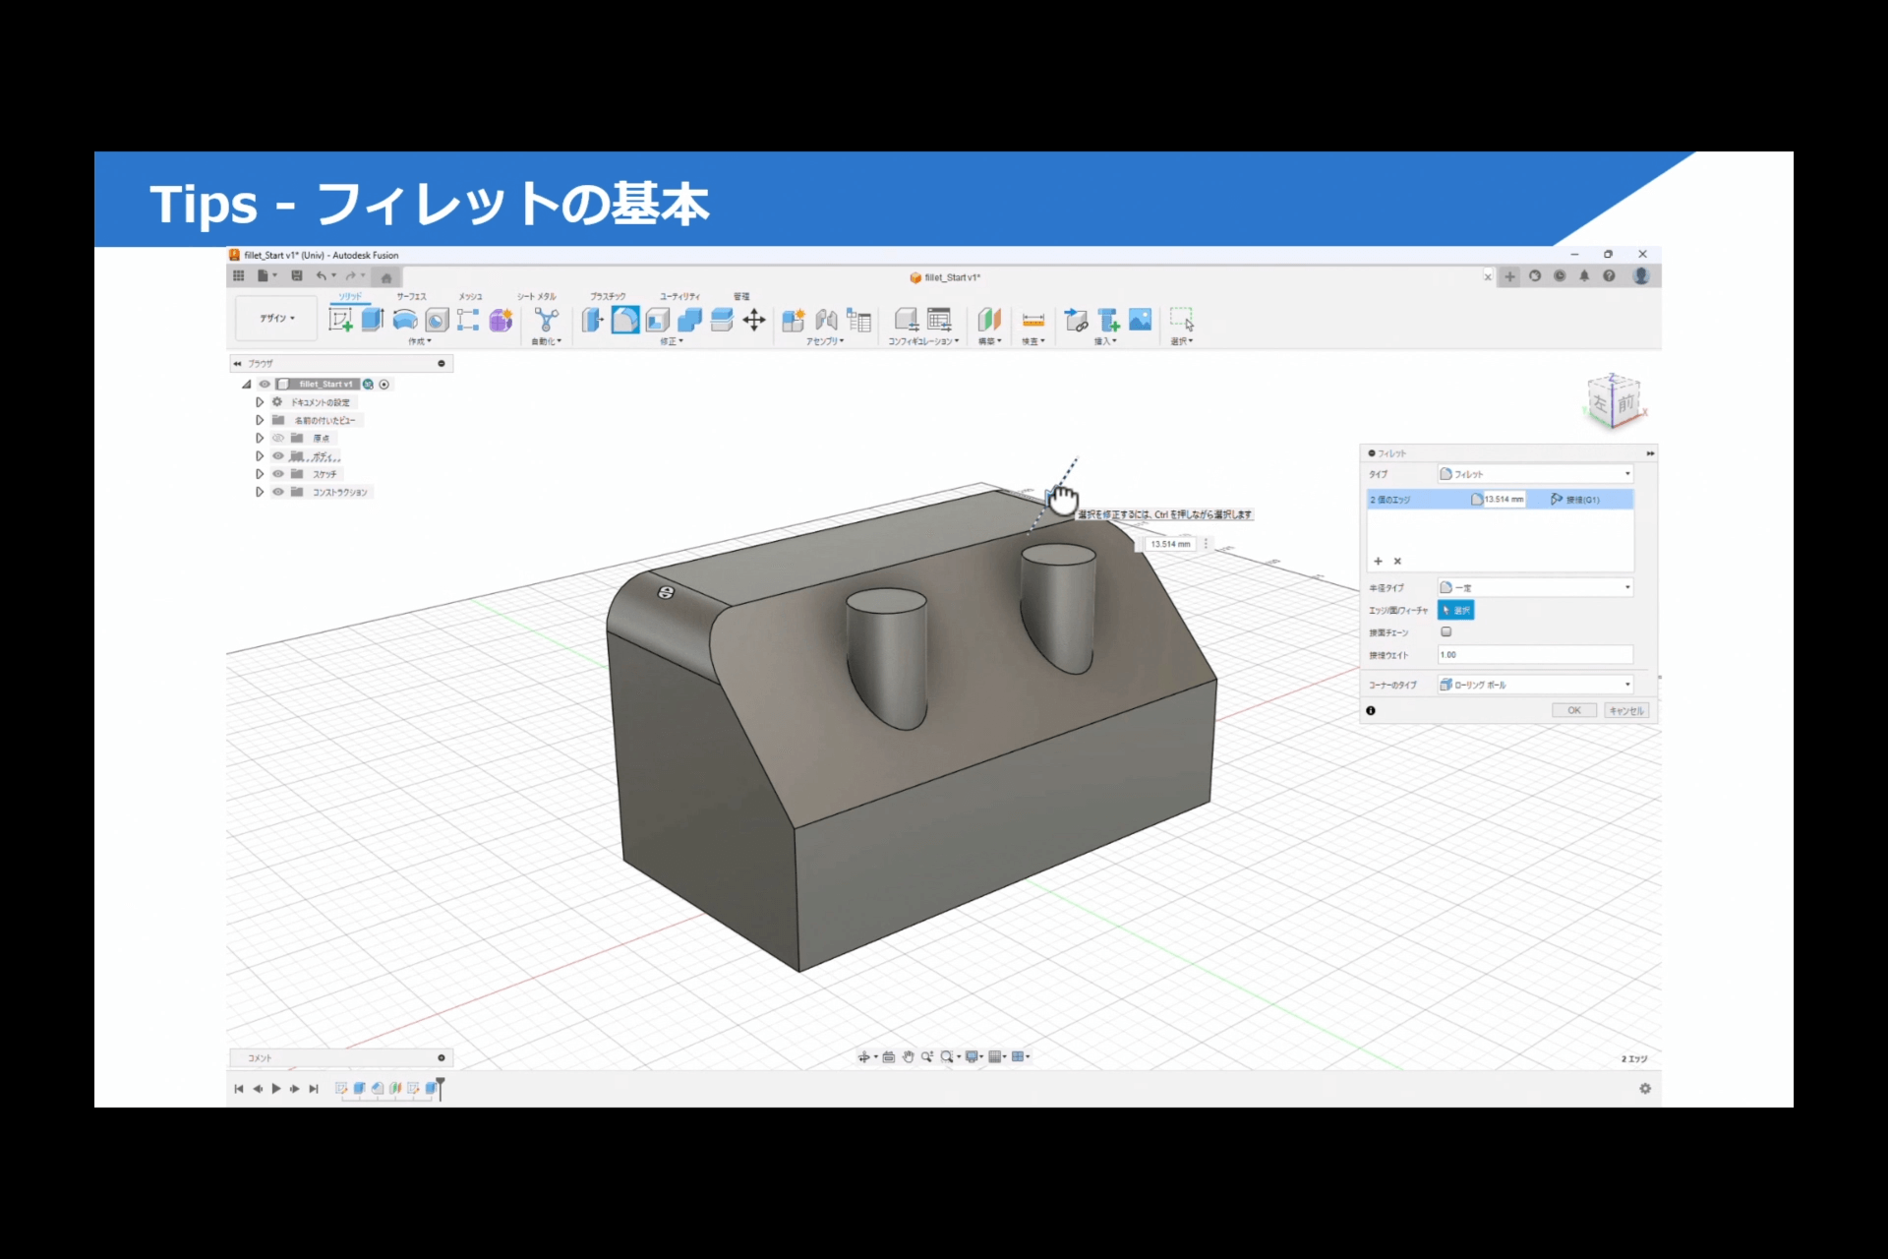Select the Shell tool
Screen dimensions: 1888x1259
click(658, 320)
